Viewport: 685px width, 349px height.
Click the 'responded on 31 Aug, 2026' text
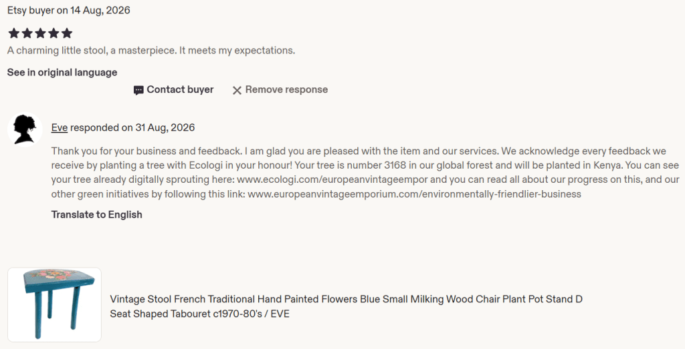[x=132, y=127]
